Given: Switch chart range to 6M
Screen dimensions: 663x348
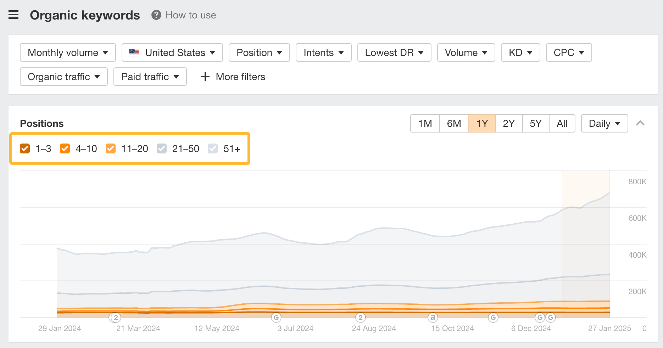Looking at the screenshot, I should coord(454,123).
